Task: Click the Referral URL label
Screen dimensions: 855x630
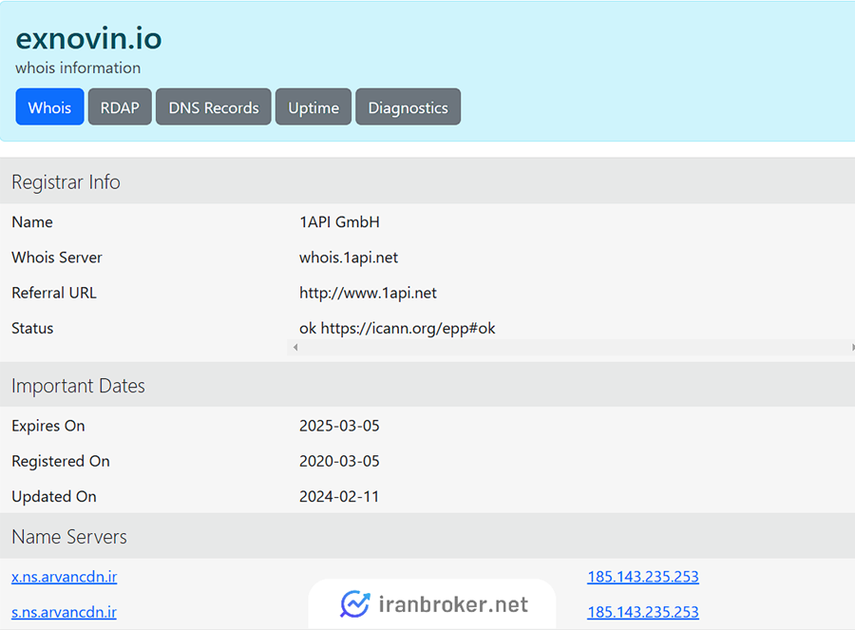Action: pyautogui.click(x=54, y=293)
